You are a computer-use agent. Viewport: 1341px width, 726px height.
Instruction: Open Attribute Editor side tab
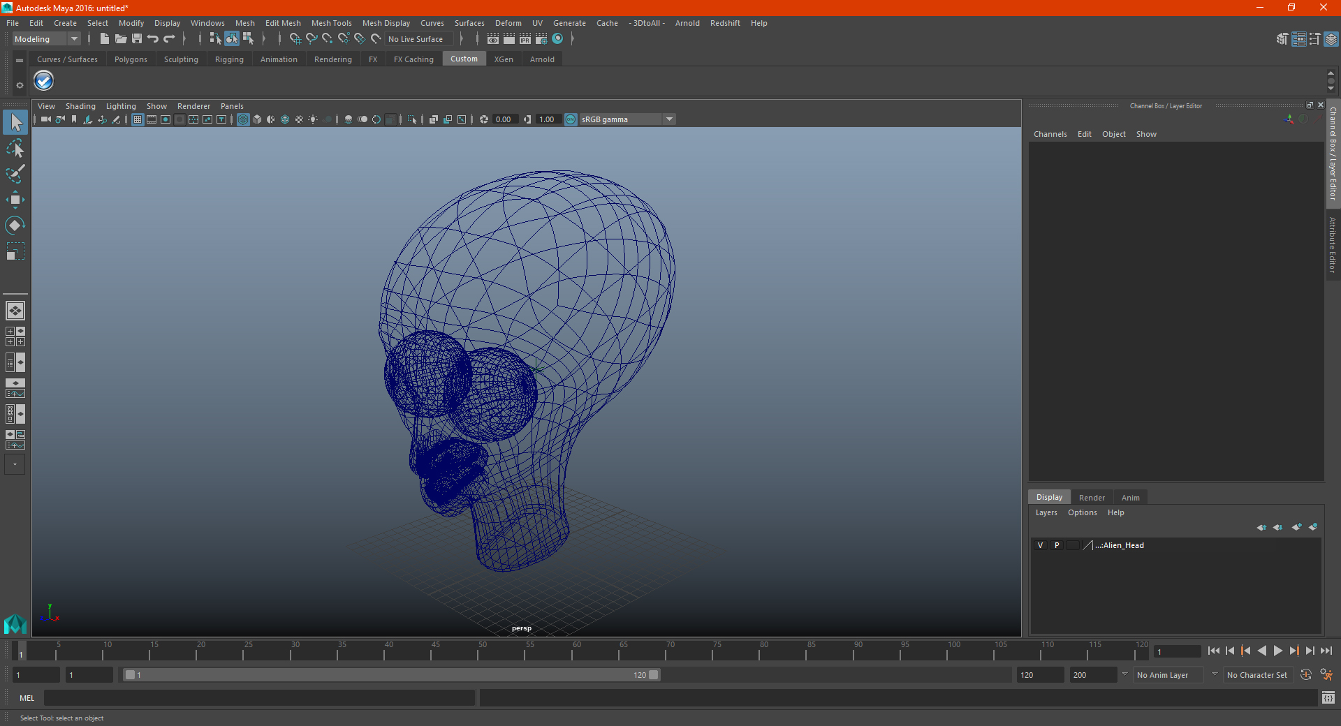coord(1333,245)
